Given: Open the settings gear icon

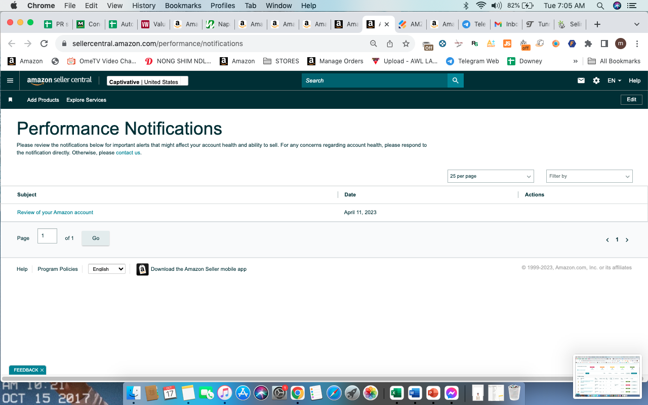Looking at the screenshot, I should point(596,80).
